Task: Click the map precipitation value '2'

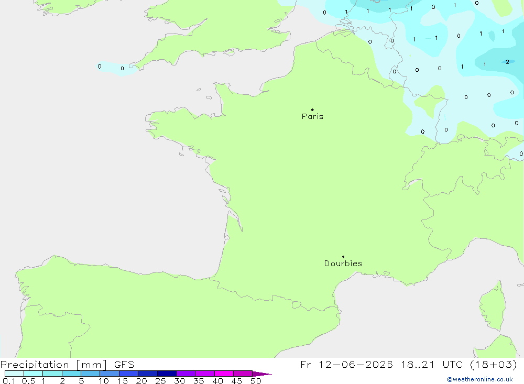Action: (x=507, y=62)
